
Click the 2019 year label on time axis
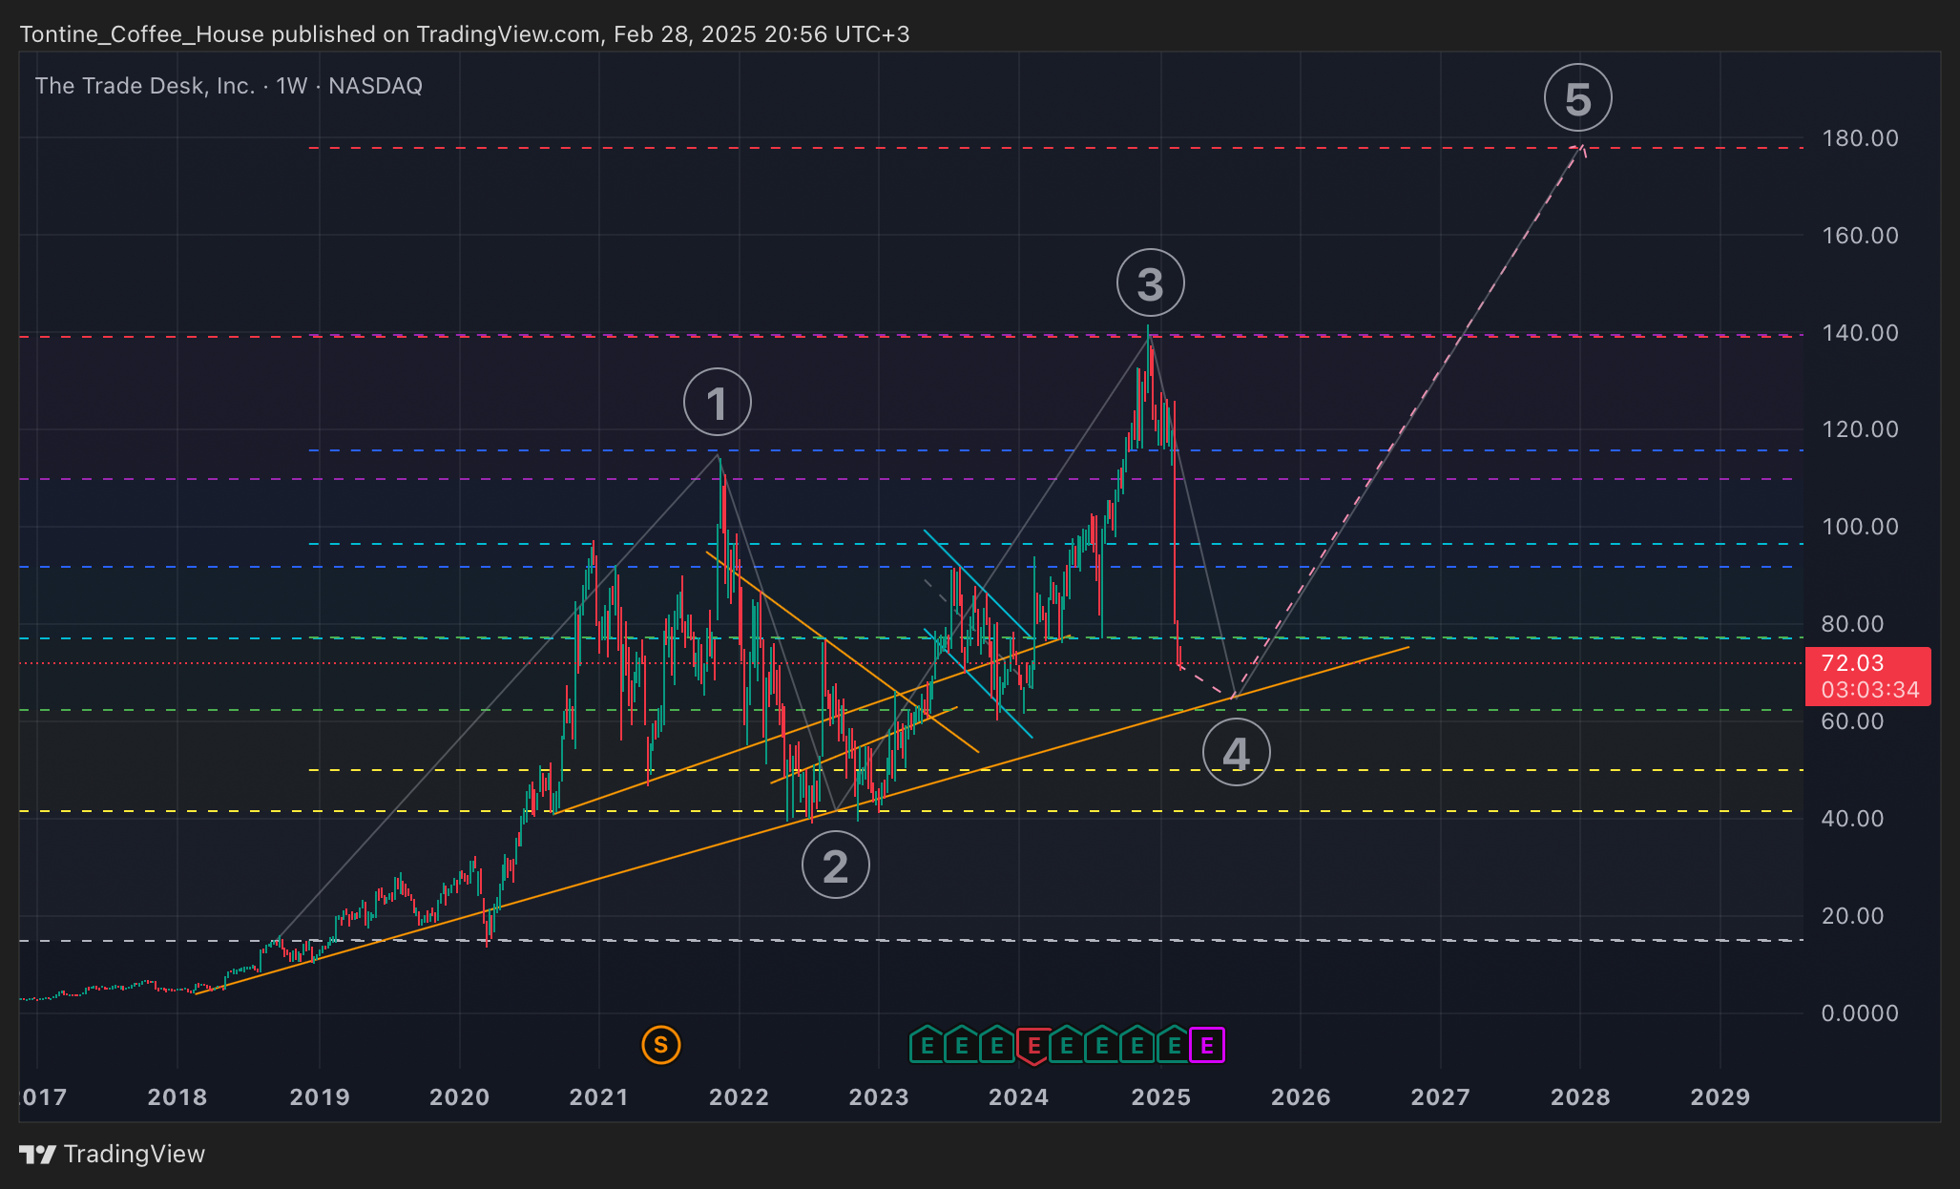point(320,1097)
